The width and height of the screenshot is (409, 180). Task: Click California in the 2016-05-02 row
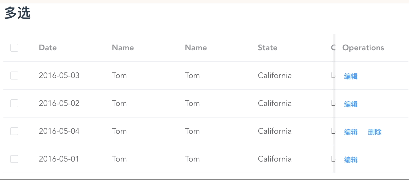pos(275,103)
